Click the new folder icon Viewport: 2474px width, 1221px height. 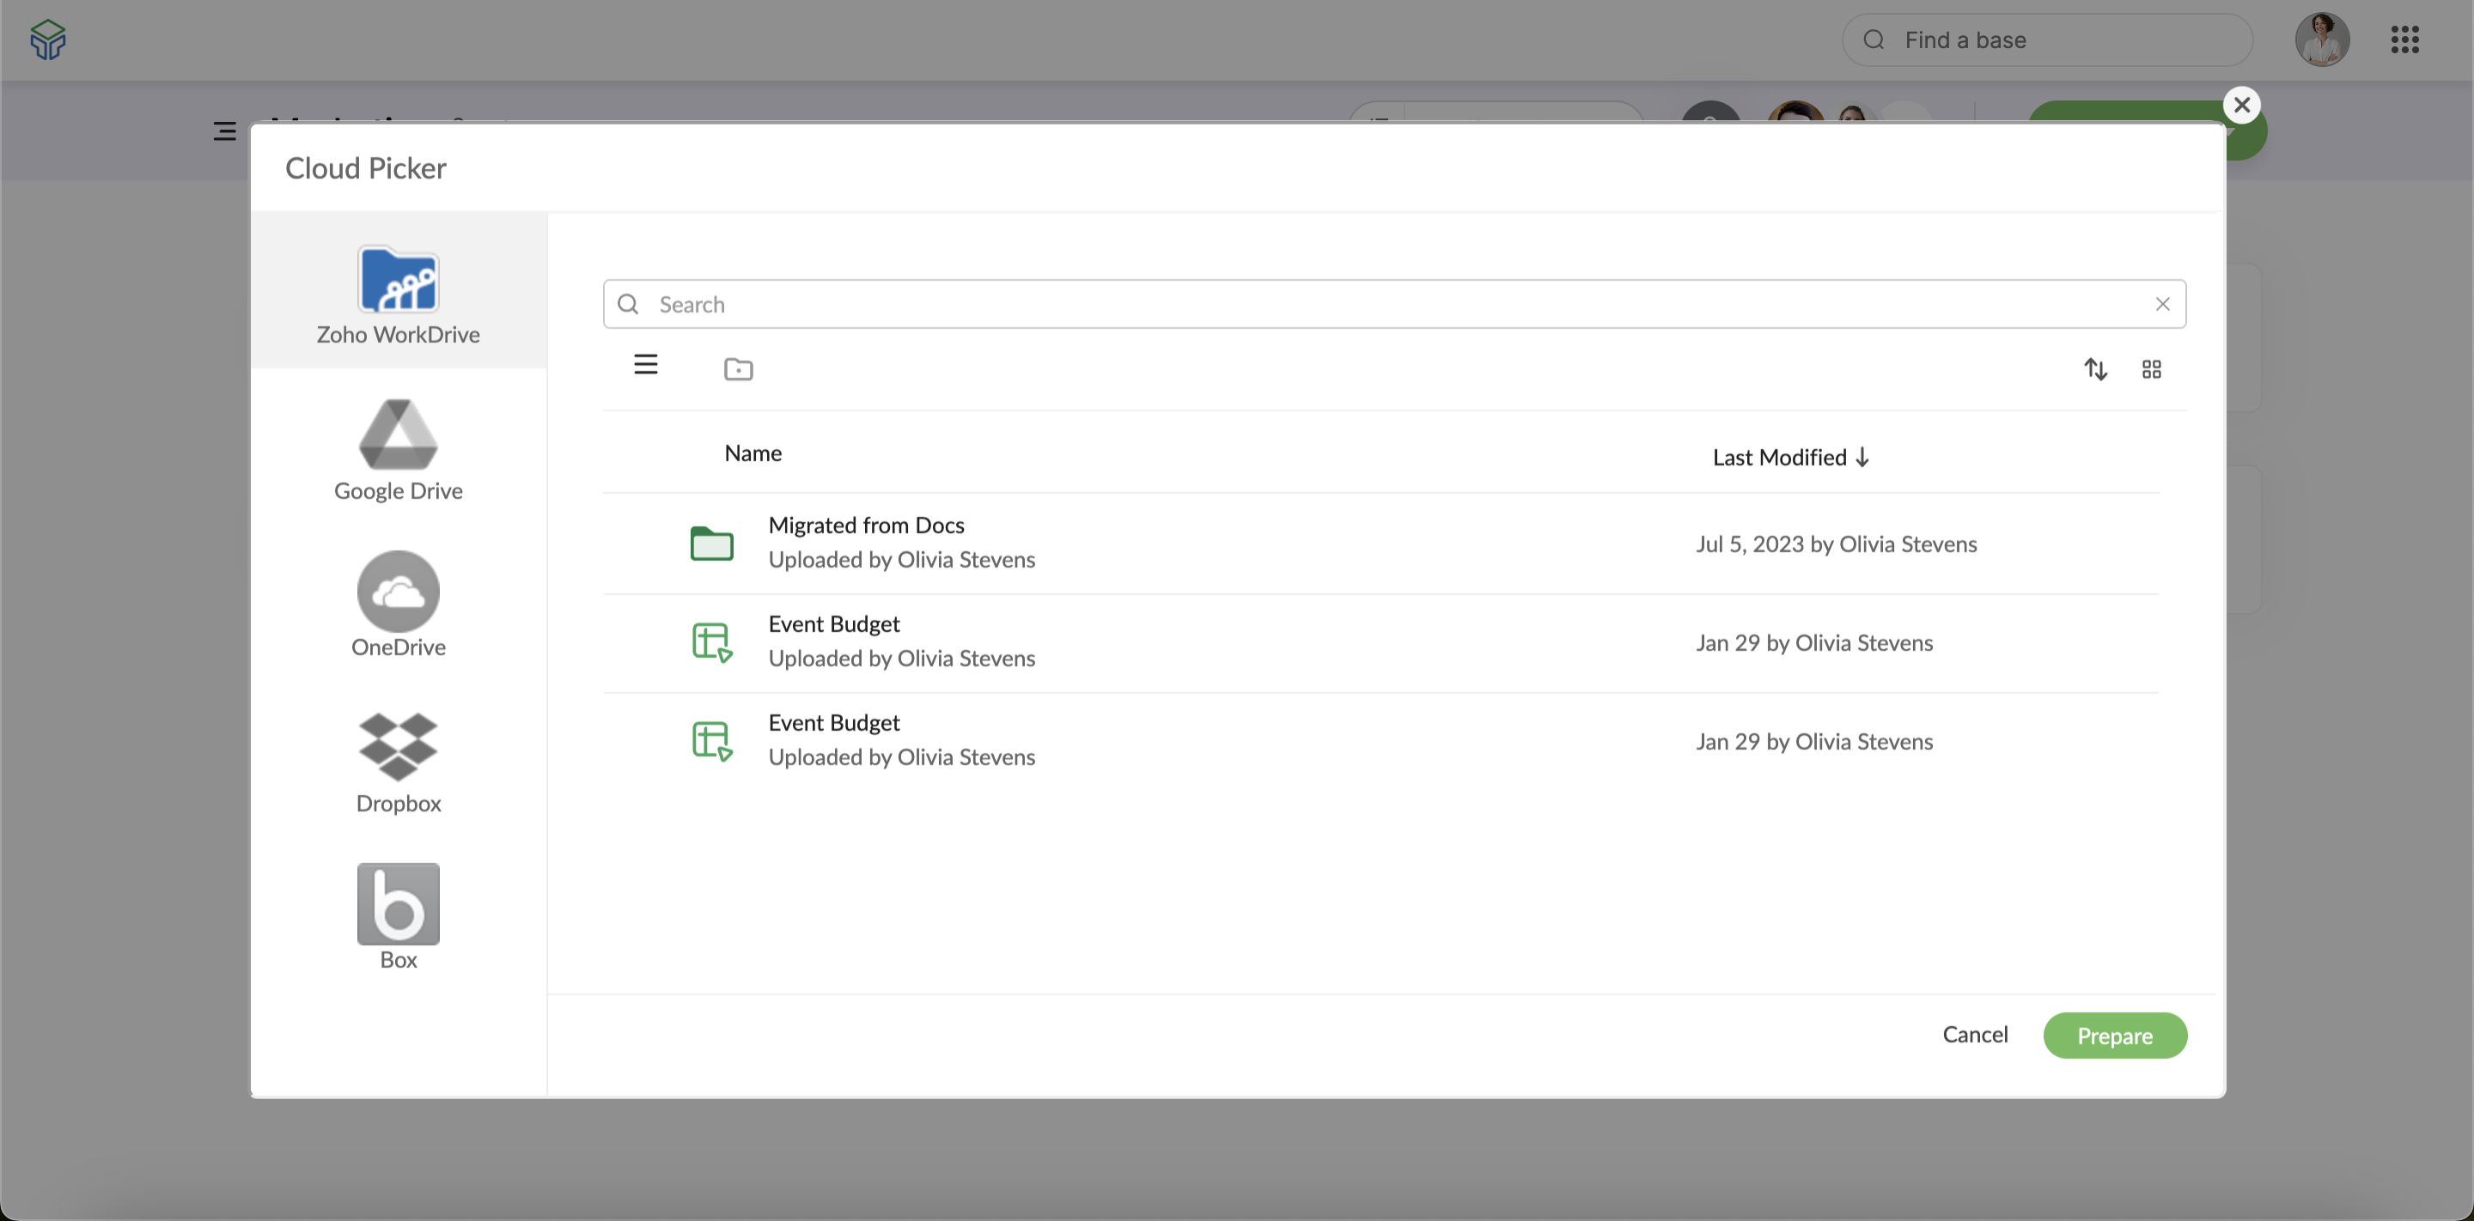pos(738,368)
